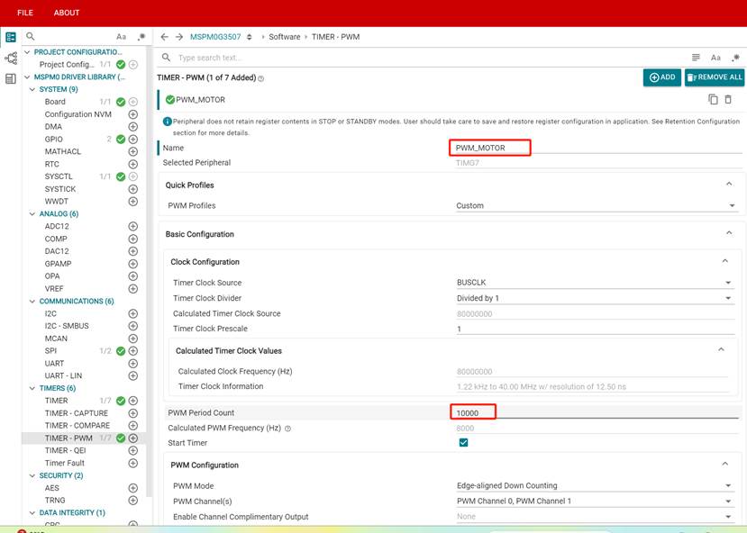The height and width of the screenshot is (533, 747).
Task: Click the forward navigation arrow
Action: [x=178, y=37]
